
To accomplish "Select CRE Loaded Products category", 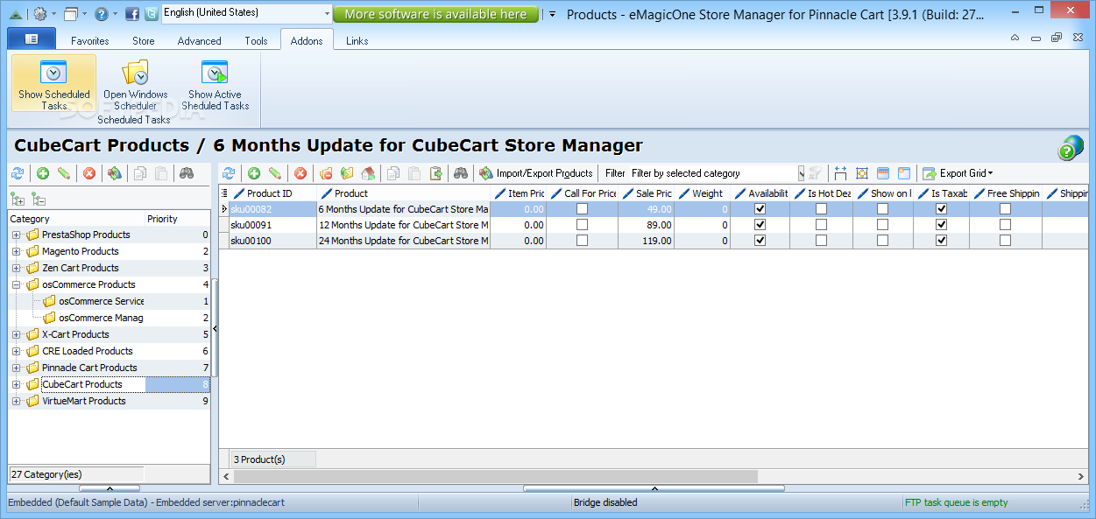I will 87,351.
